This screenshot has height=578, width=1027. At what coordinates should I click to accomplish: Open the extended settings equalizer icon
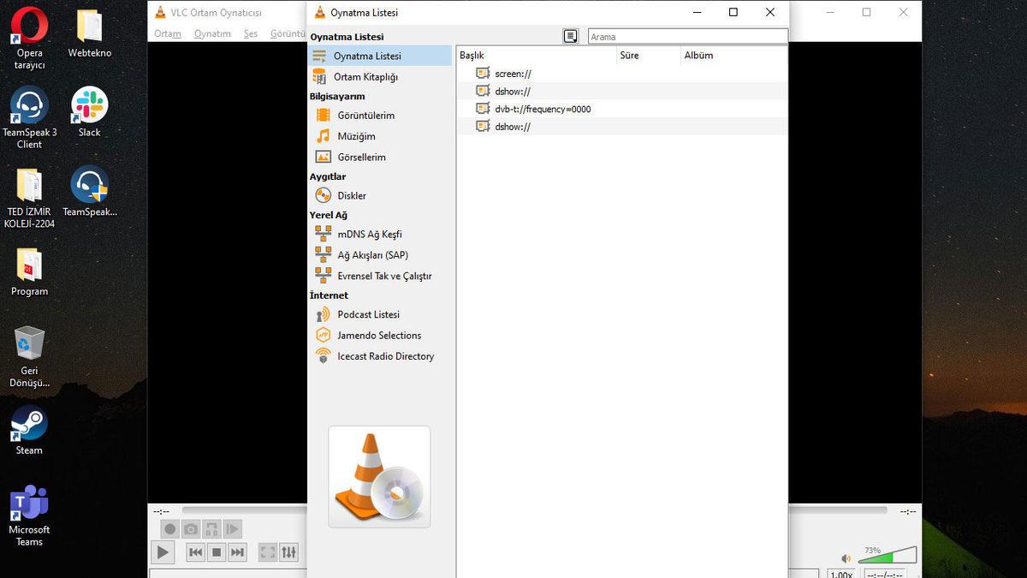pos(288,552)
